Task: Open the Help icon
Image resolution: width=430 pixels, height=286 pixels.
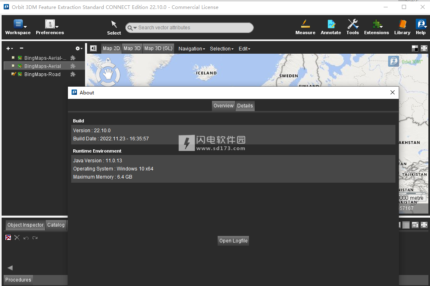Action: pyautogui.click(x=420, y=24)
